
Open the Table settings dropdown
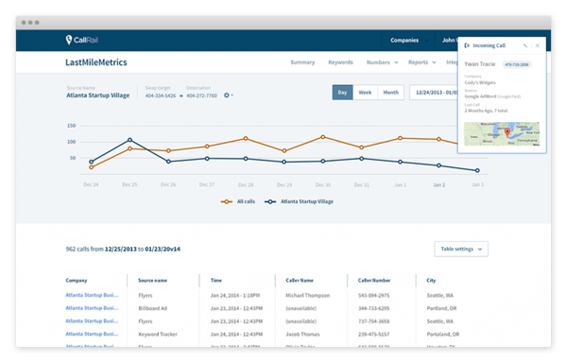pyautogui.click(x=461, y=250)
